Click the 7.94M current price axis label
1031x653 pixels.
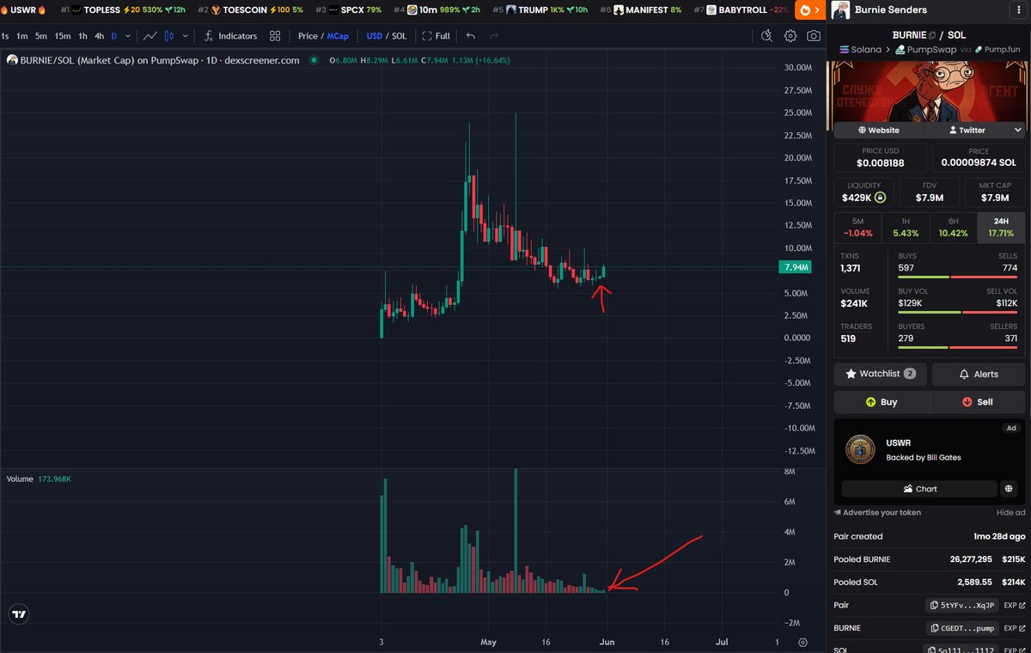[x=796, y=267]
